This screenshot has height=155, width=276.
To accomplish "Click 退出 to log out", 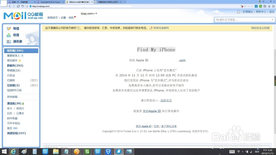I will 272,12.
